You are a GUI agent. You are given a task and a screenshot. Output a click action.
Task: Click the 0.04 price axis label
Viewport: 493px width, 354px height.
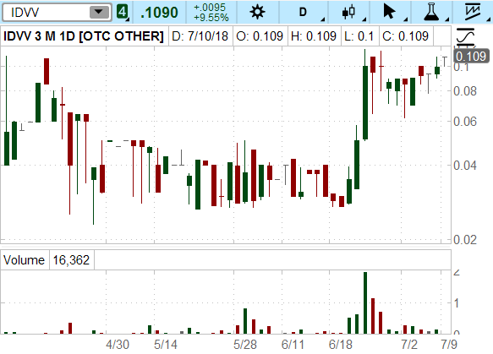pos(465,165)
